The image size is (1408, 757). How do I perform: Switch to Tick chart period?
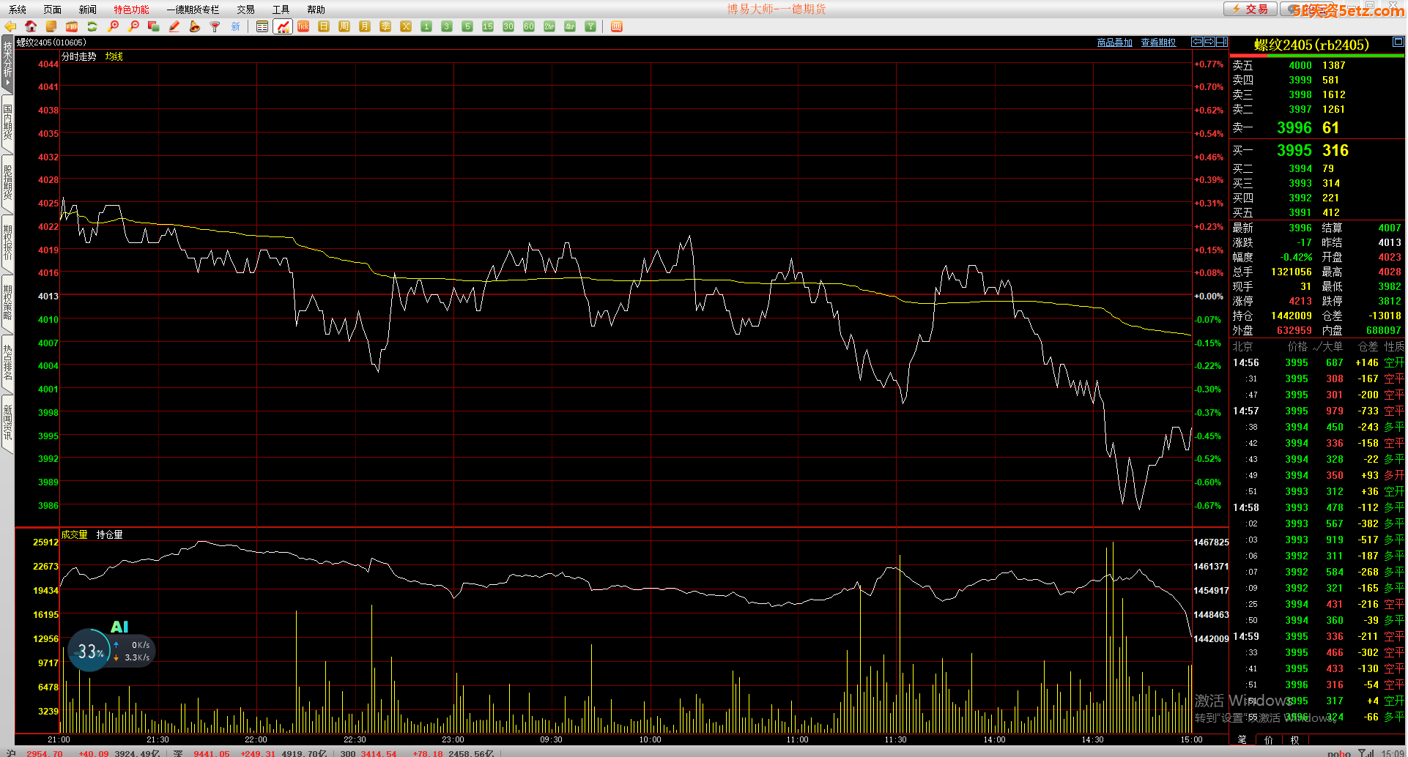(303, 26)
